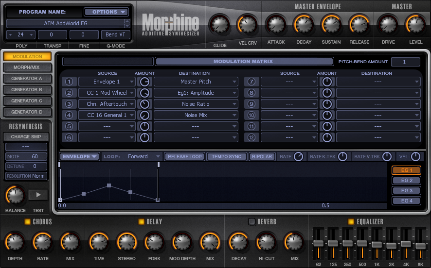Click the master envelope Release knob
This screenshot has width=431, height=268.
[x=359, y=25]
